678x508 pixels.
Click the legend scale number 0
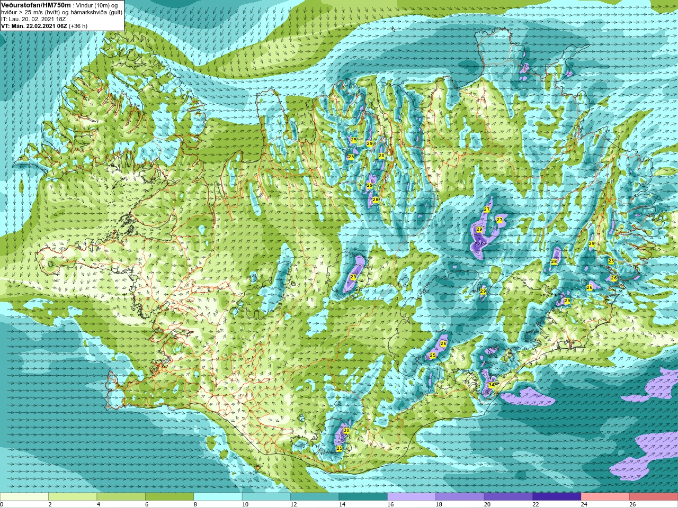pyautogui.click(x=2, y=504)
